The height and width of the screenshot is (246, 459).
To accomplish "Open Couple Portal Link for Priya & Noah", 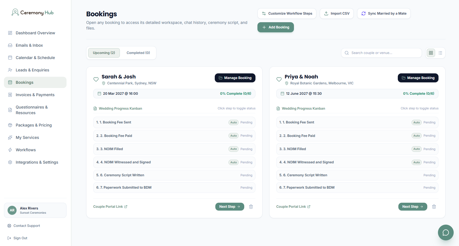I will tap(293, 207).
